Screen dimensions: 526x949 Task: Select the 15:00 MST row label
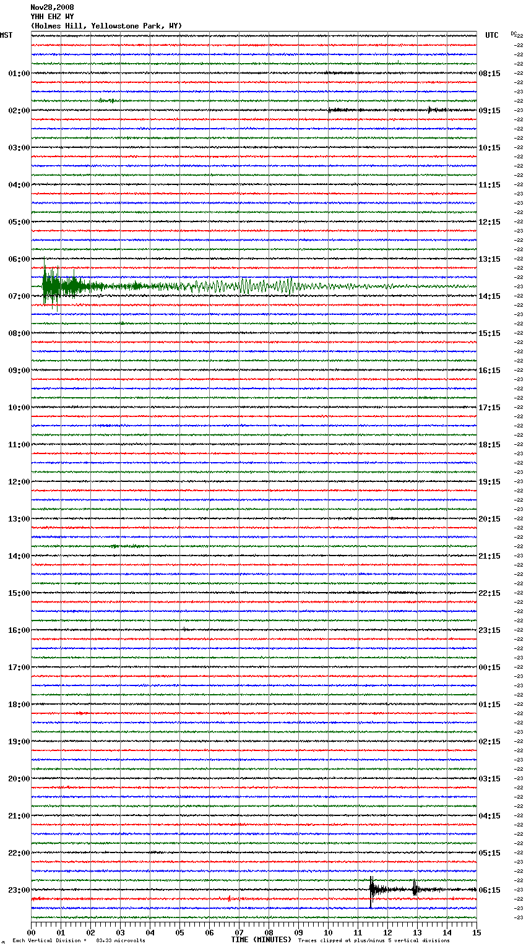coord(19,593)
